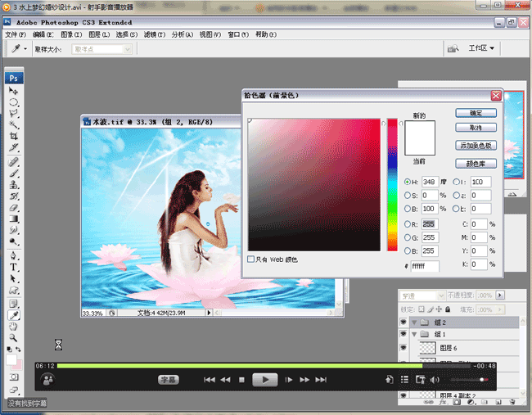Click 添加到色板 button

coord(476,146)
